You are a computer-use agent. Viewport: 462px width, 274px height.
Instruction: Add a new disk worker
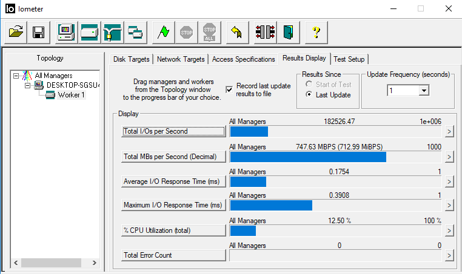(89, 32)
